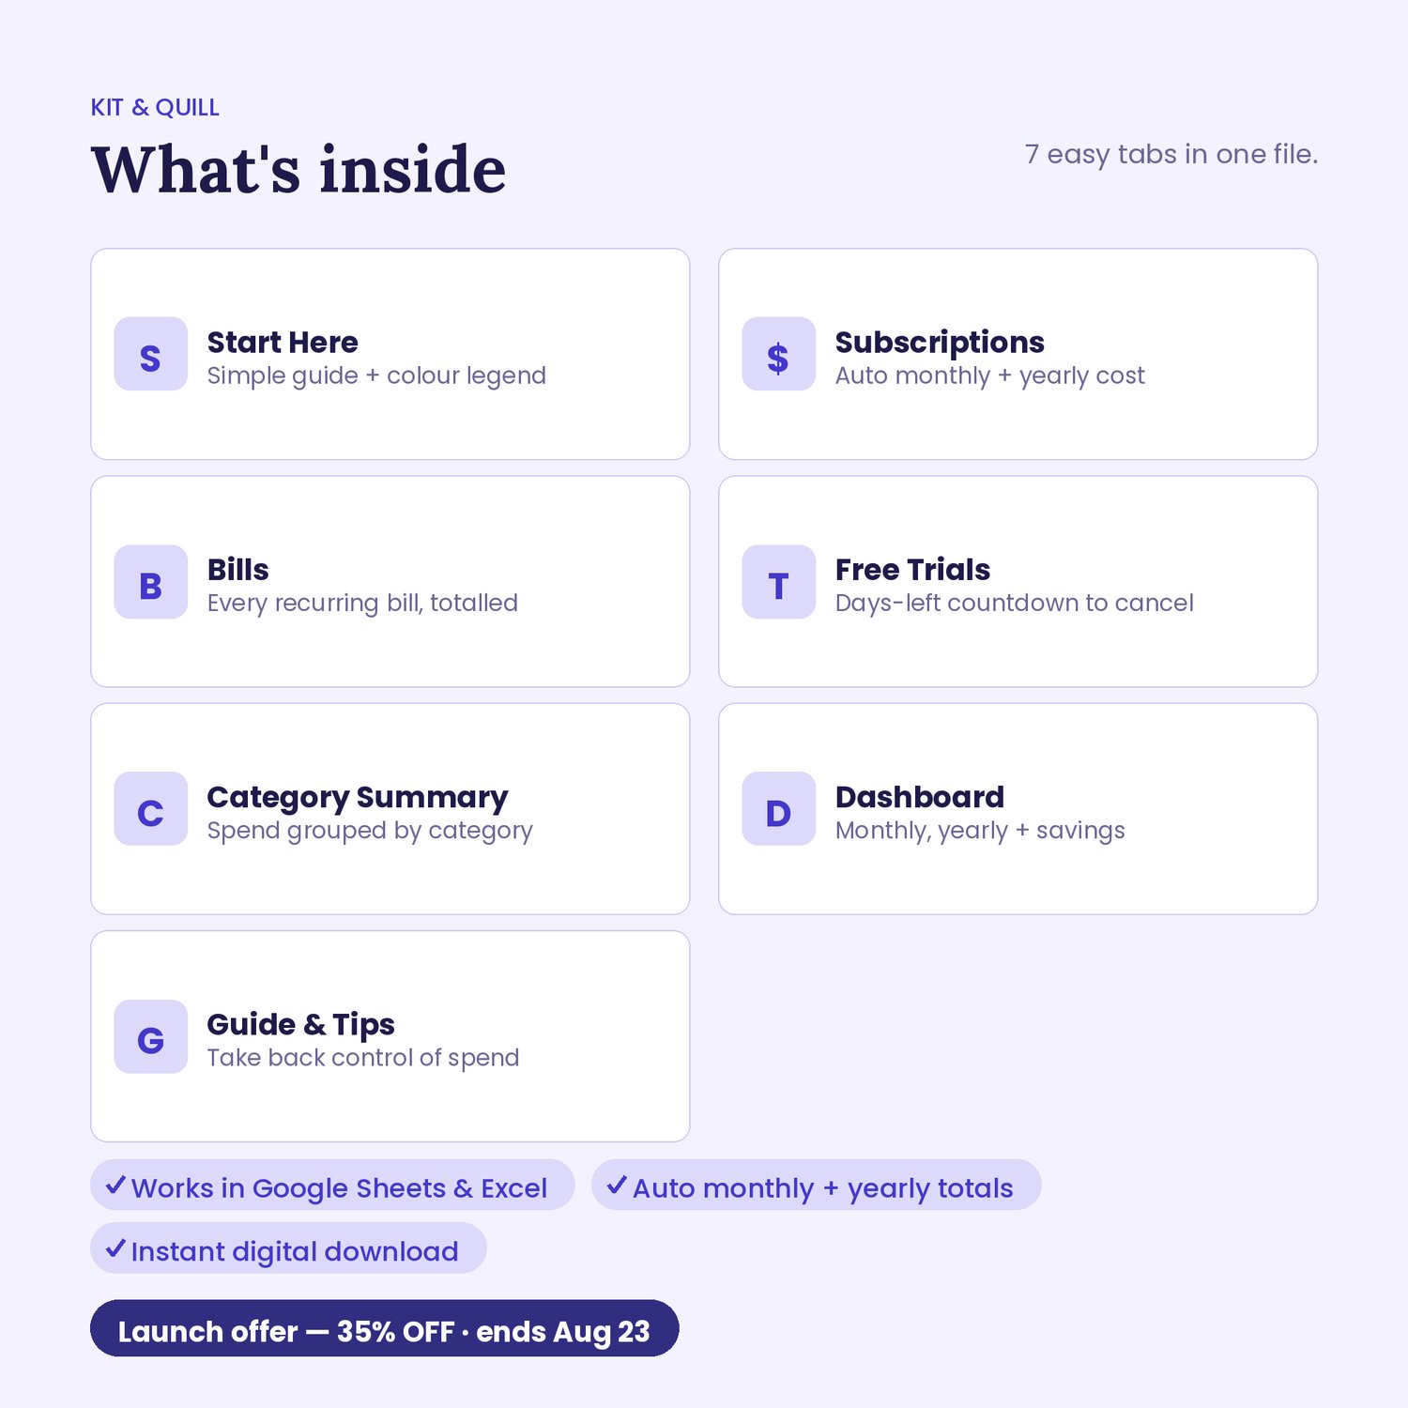Open the Start Here tab title
This screenshot has height=1408, width=1408.
click(x=283, y=343)
